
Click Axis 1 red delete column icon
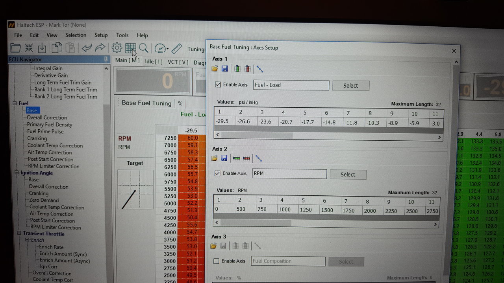pyautogui.click(x=247, y=69)
